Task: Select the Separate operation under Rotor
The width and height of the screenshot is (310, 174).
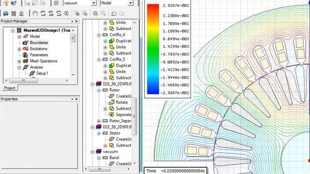Action: [124, 115]
